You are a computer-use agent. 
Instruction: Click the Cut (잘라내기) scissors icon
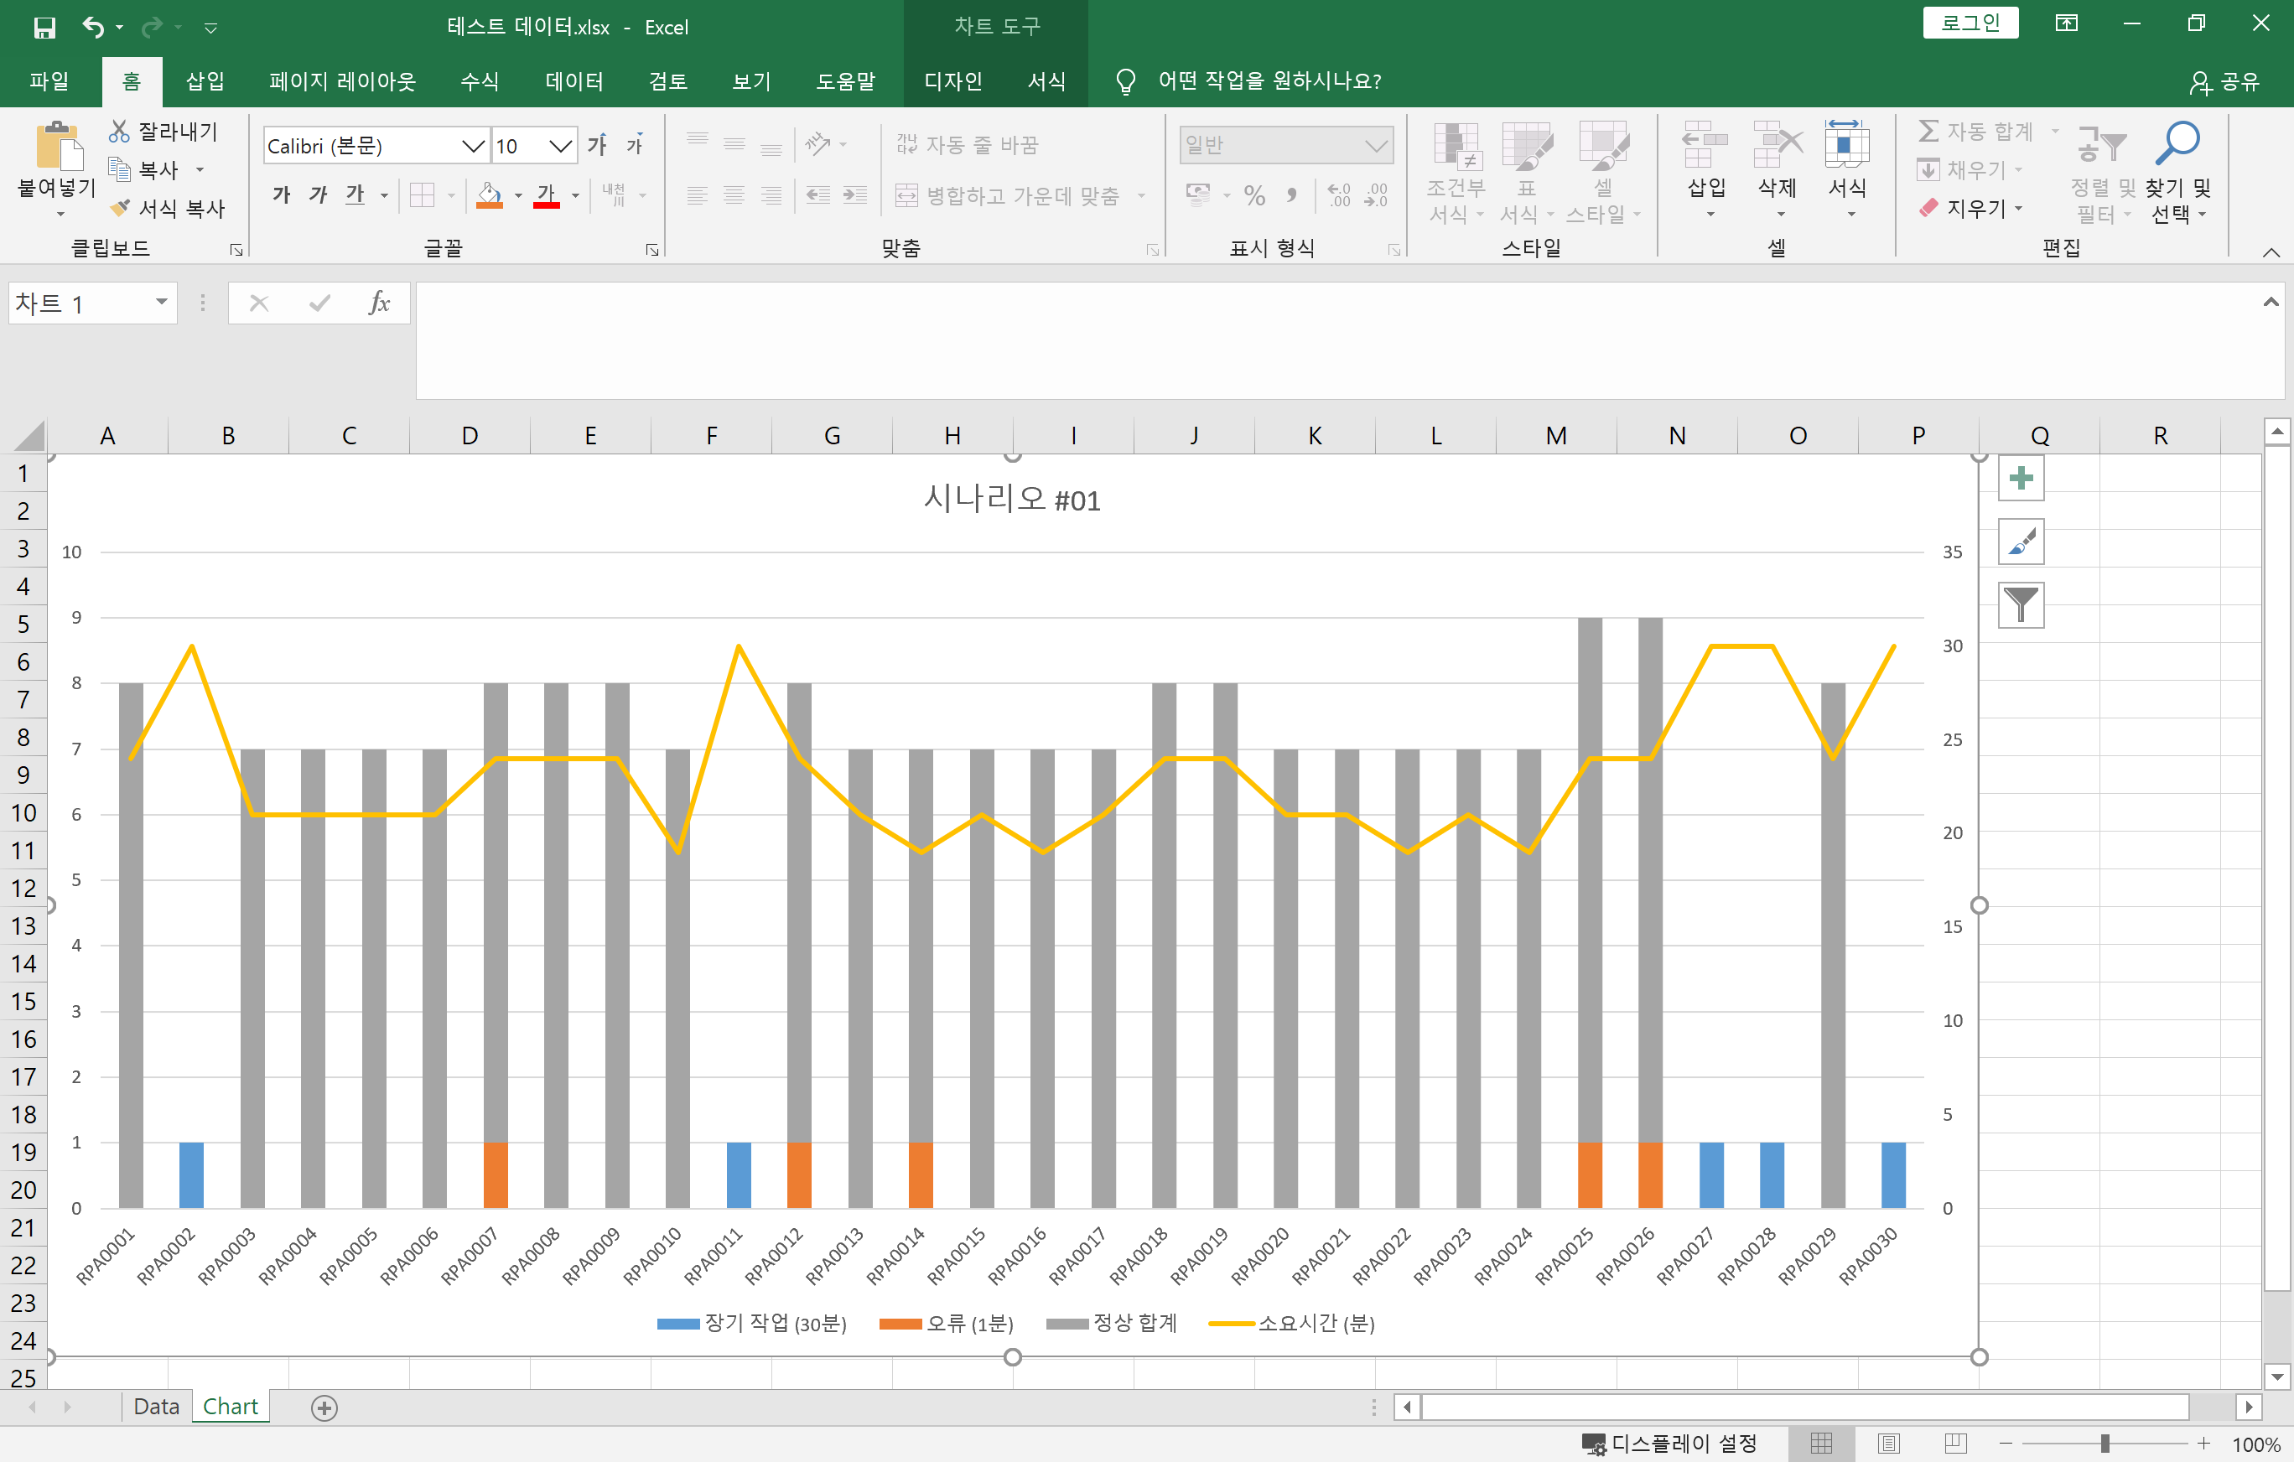tap(119, 132)
